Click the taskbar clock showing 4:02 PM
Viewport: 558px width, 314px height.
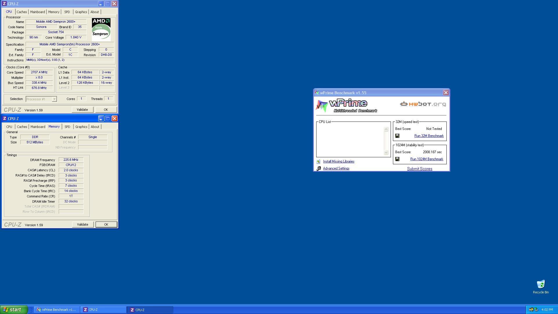(547, 310)
